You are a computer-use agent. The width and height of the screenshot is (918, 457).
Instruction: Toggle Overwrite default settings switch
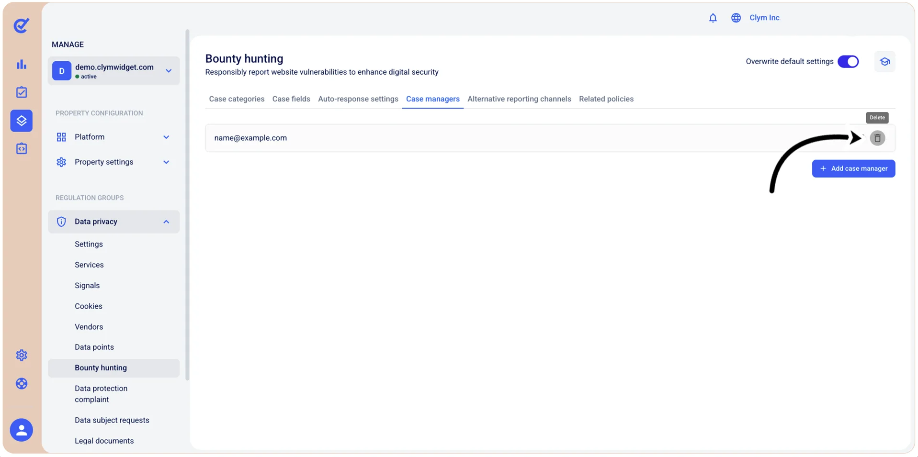click(848, 62)
